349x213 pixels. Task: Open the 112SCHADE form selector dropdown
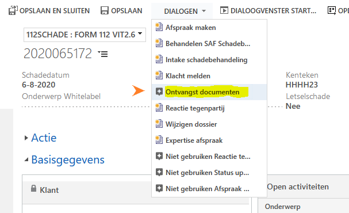point(85,35)
